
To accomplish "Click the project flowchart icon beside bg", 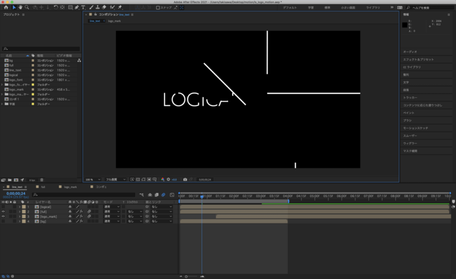I will click(x=79, y=60).
